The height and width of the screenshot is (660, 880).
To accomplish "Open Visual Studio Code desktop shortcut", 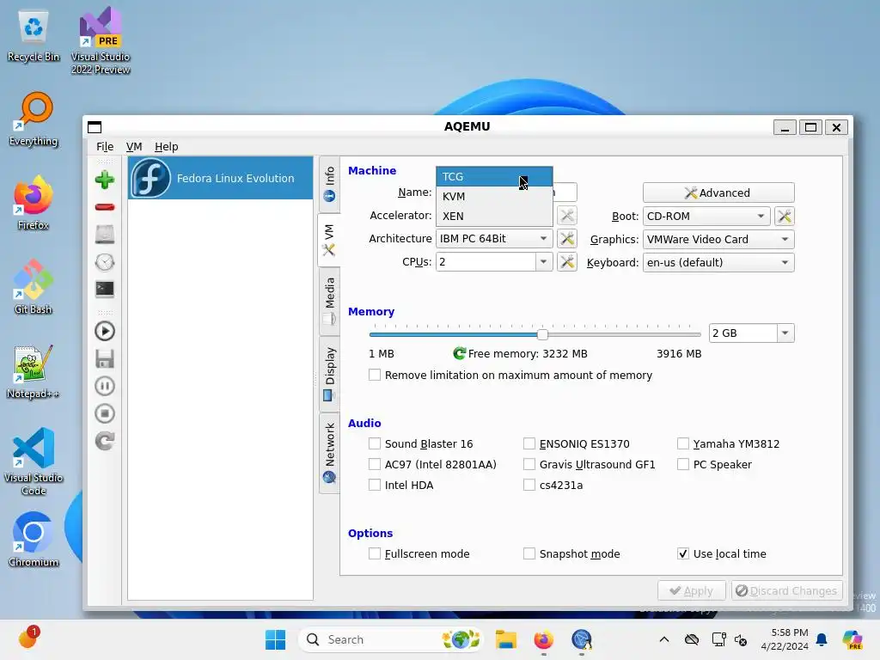I will point(34,461).
